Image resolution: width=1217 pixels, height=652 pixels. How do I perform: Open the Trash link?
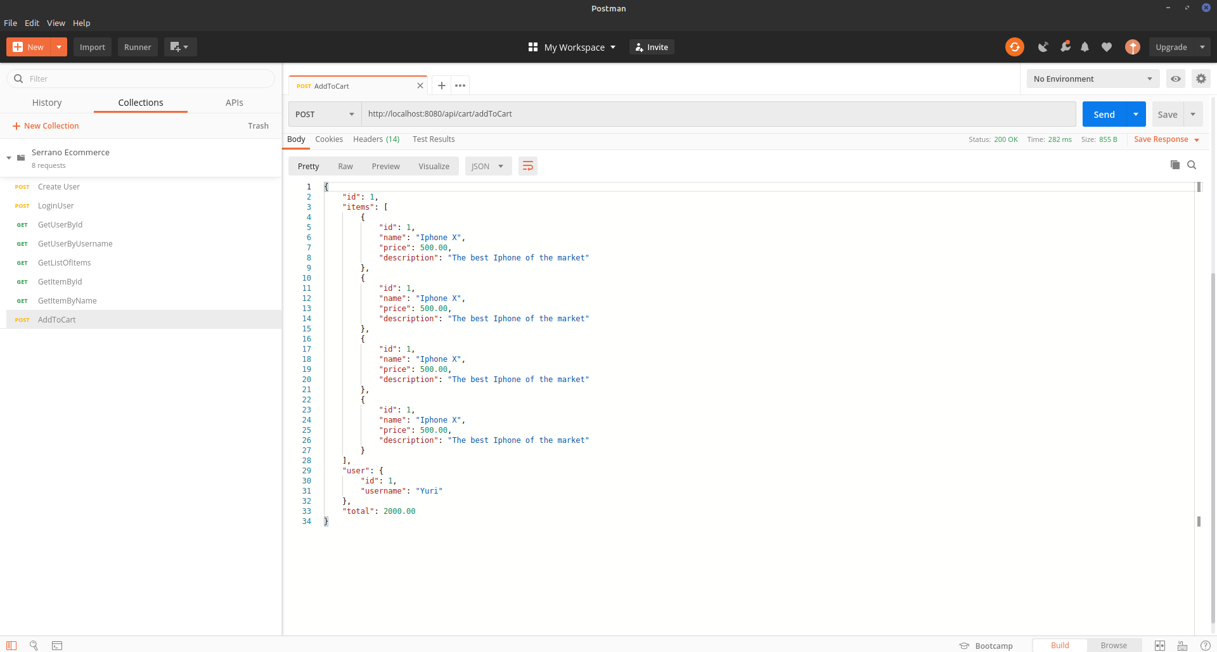coord(258,126)
